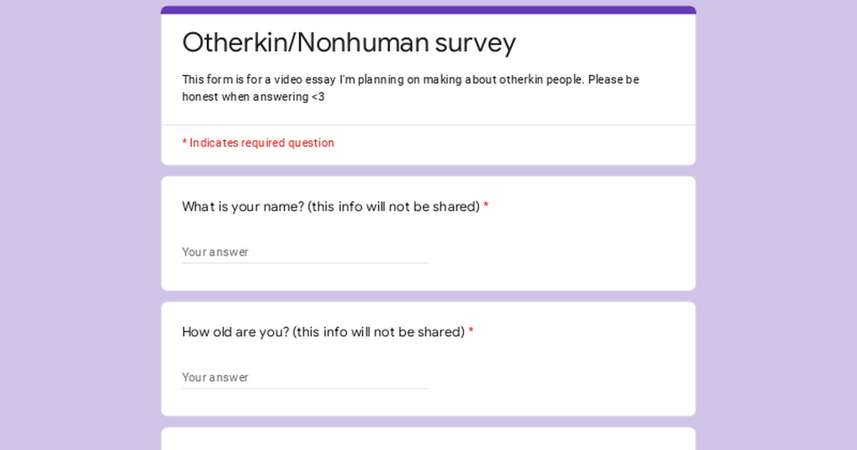Click the divider line below the form description
857x450 pixels.
click(428, 125)
